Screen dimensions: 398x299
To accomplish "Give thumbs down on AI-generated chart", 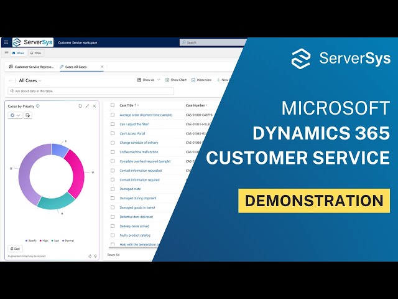I will (x=95, y=256).
